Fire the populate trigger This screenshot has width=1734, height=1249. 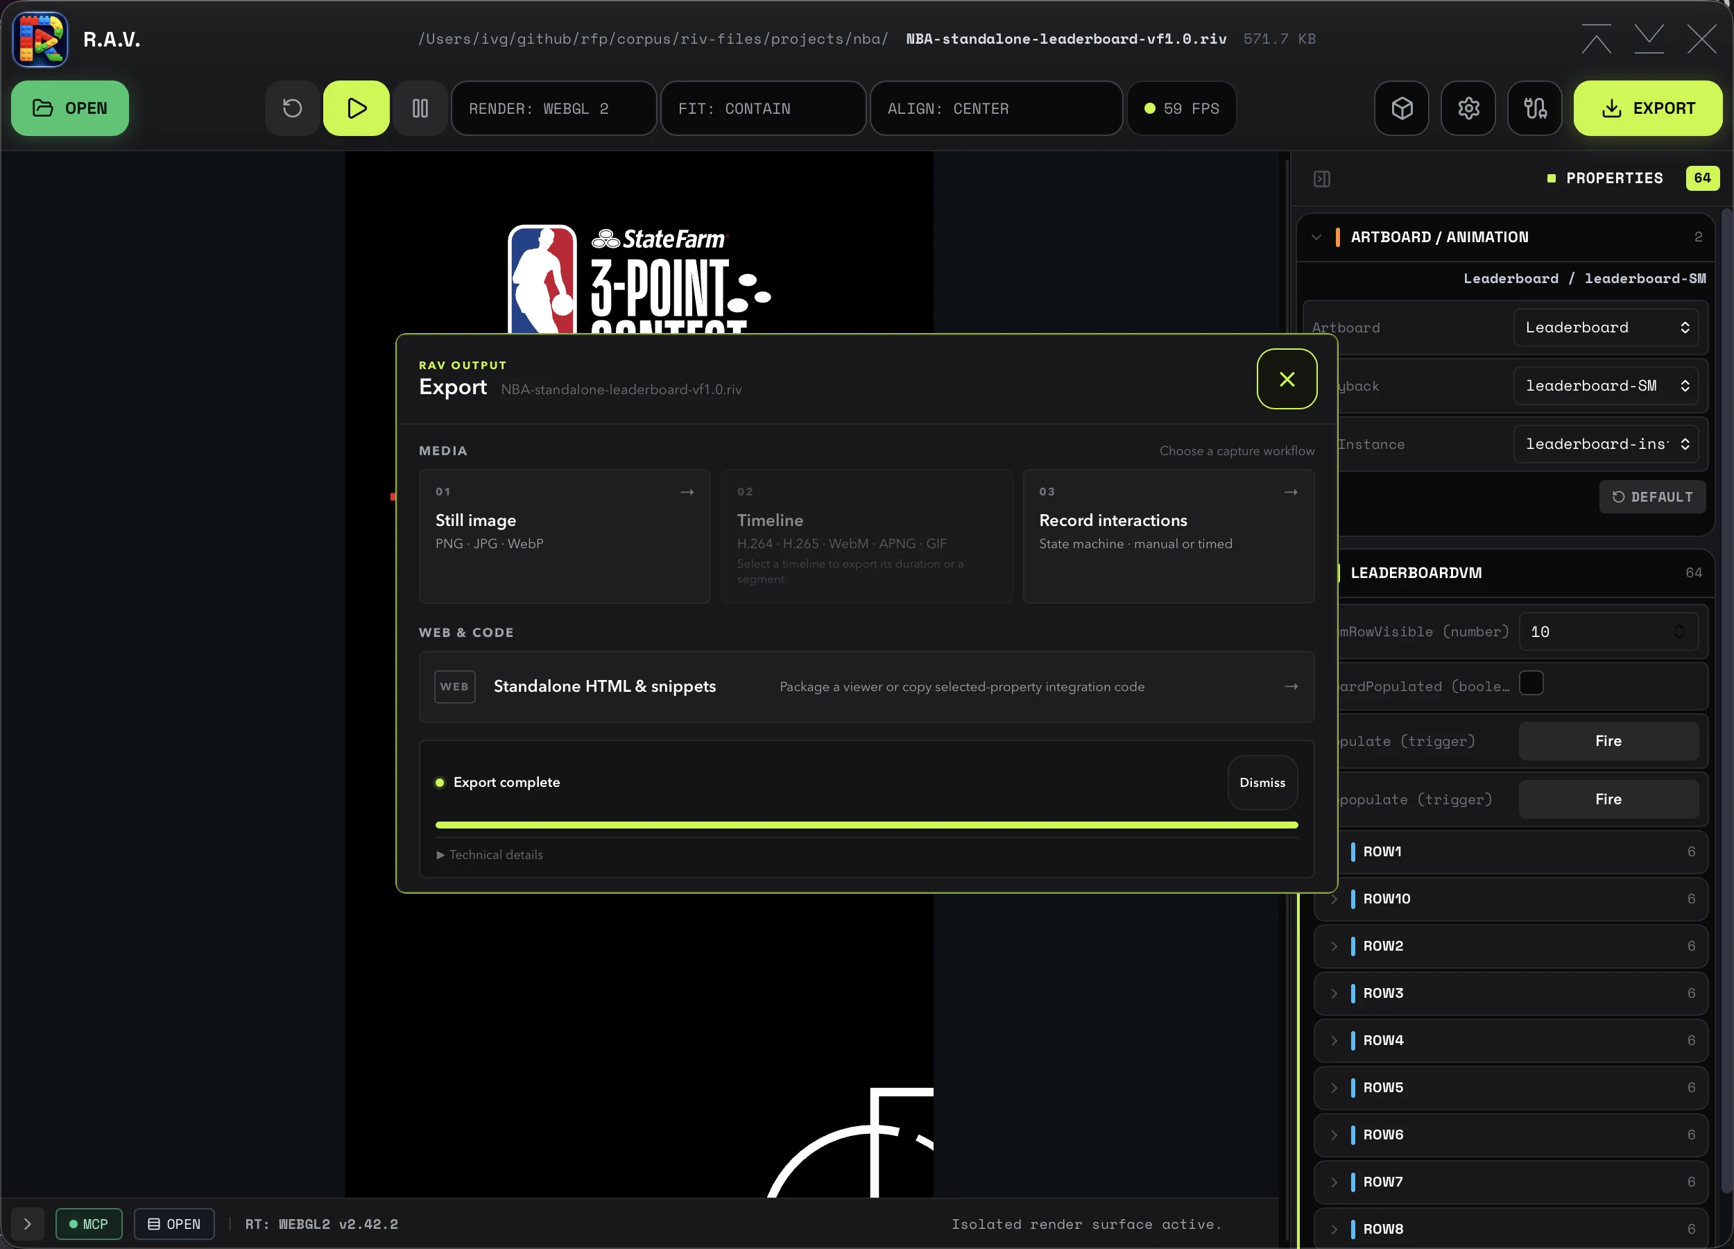pyautogui.click(x=1608, y=741)
